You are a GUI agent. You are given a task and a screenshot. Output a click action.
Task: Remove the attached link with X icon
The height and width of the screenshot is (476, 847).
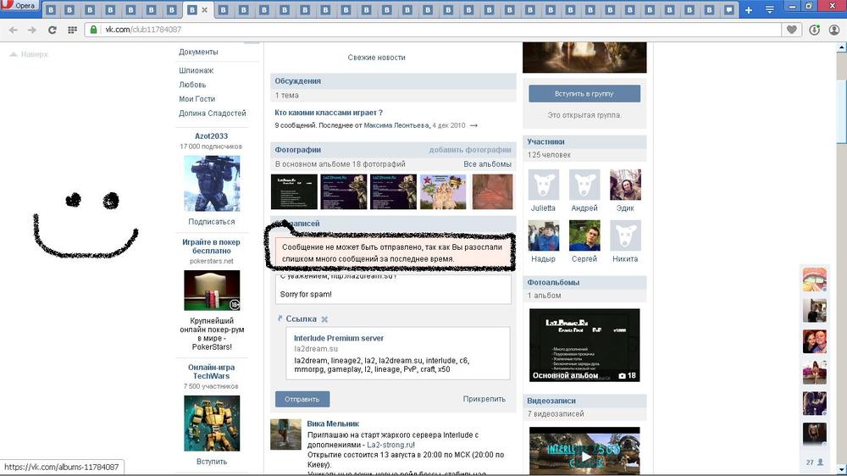coord(324,319)
